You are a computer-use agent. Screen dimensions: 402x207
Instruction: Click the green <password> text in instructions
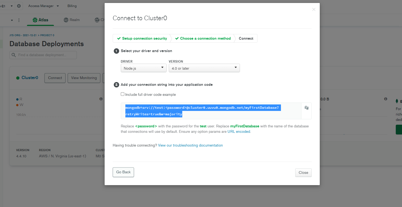point(146,126)
